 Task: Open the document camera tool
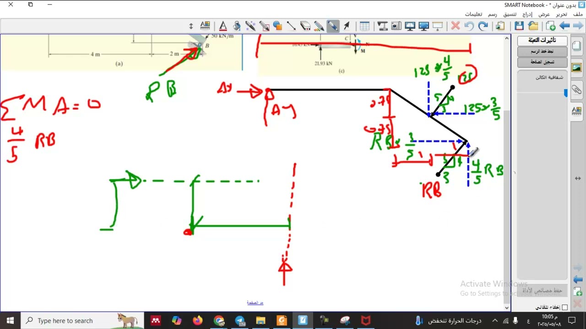[382, 26]
